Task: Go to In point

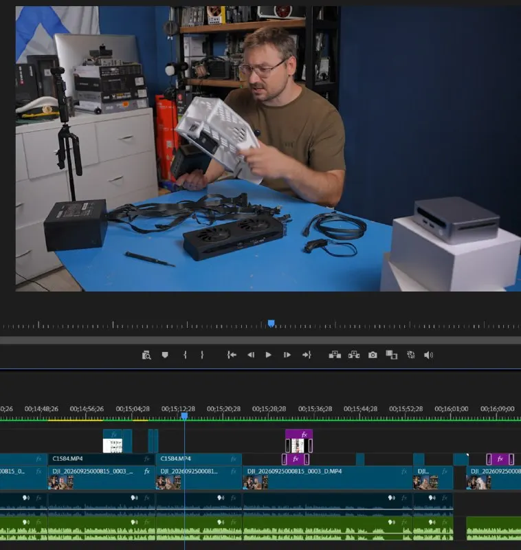Action: click(232, 355)
